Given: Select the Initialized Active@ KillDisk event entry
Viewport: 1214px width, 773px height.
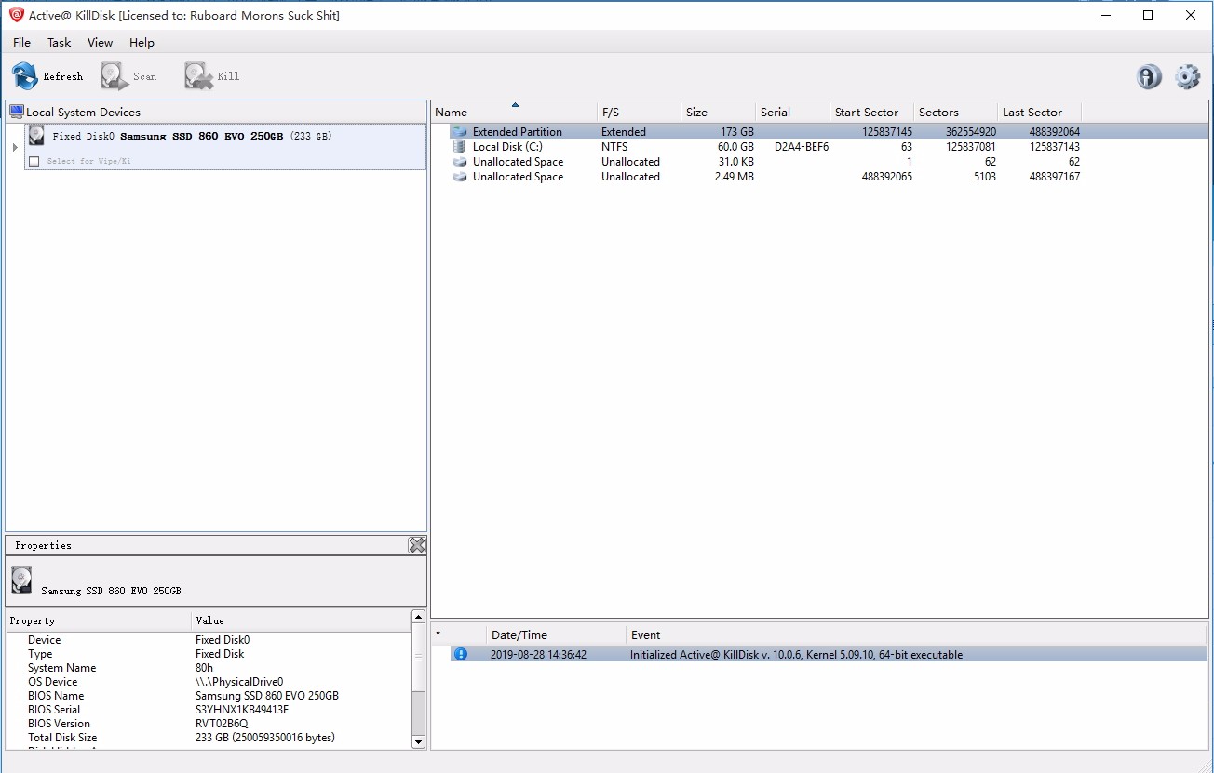Looking at the screenshot, I should pyautogui.click(x=796, y=655).
